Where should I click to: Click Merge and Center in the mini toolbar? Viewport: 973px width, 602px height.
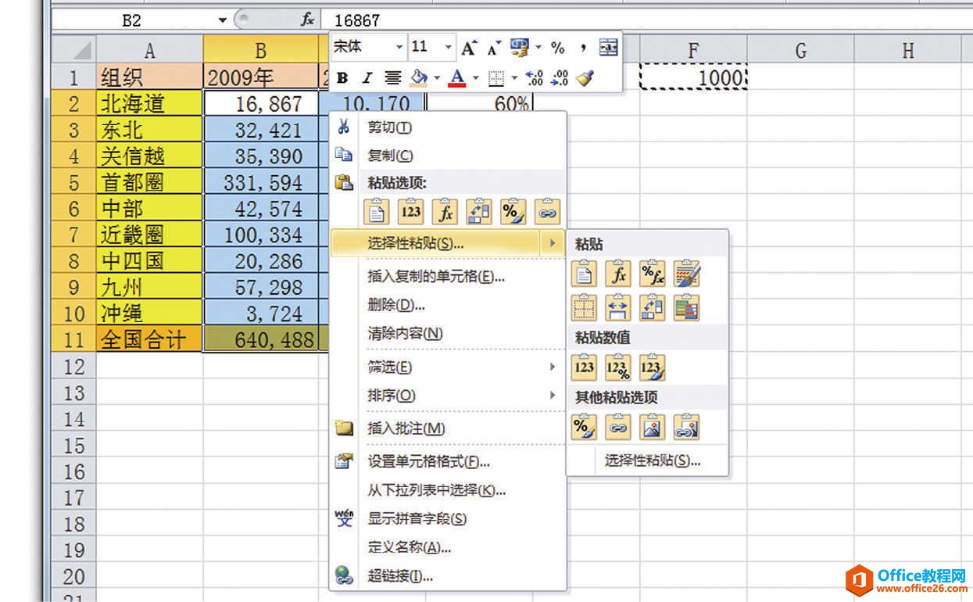pos(609,48)
